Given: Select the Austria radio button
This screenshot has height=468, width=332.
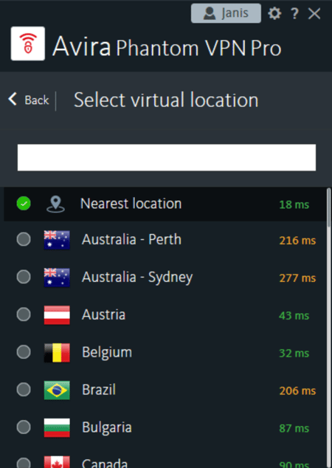Looking at the screenshot, I should coord(24,314).
